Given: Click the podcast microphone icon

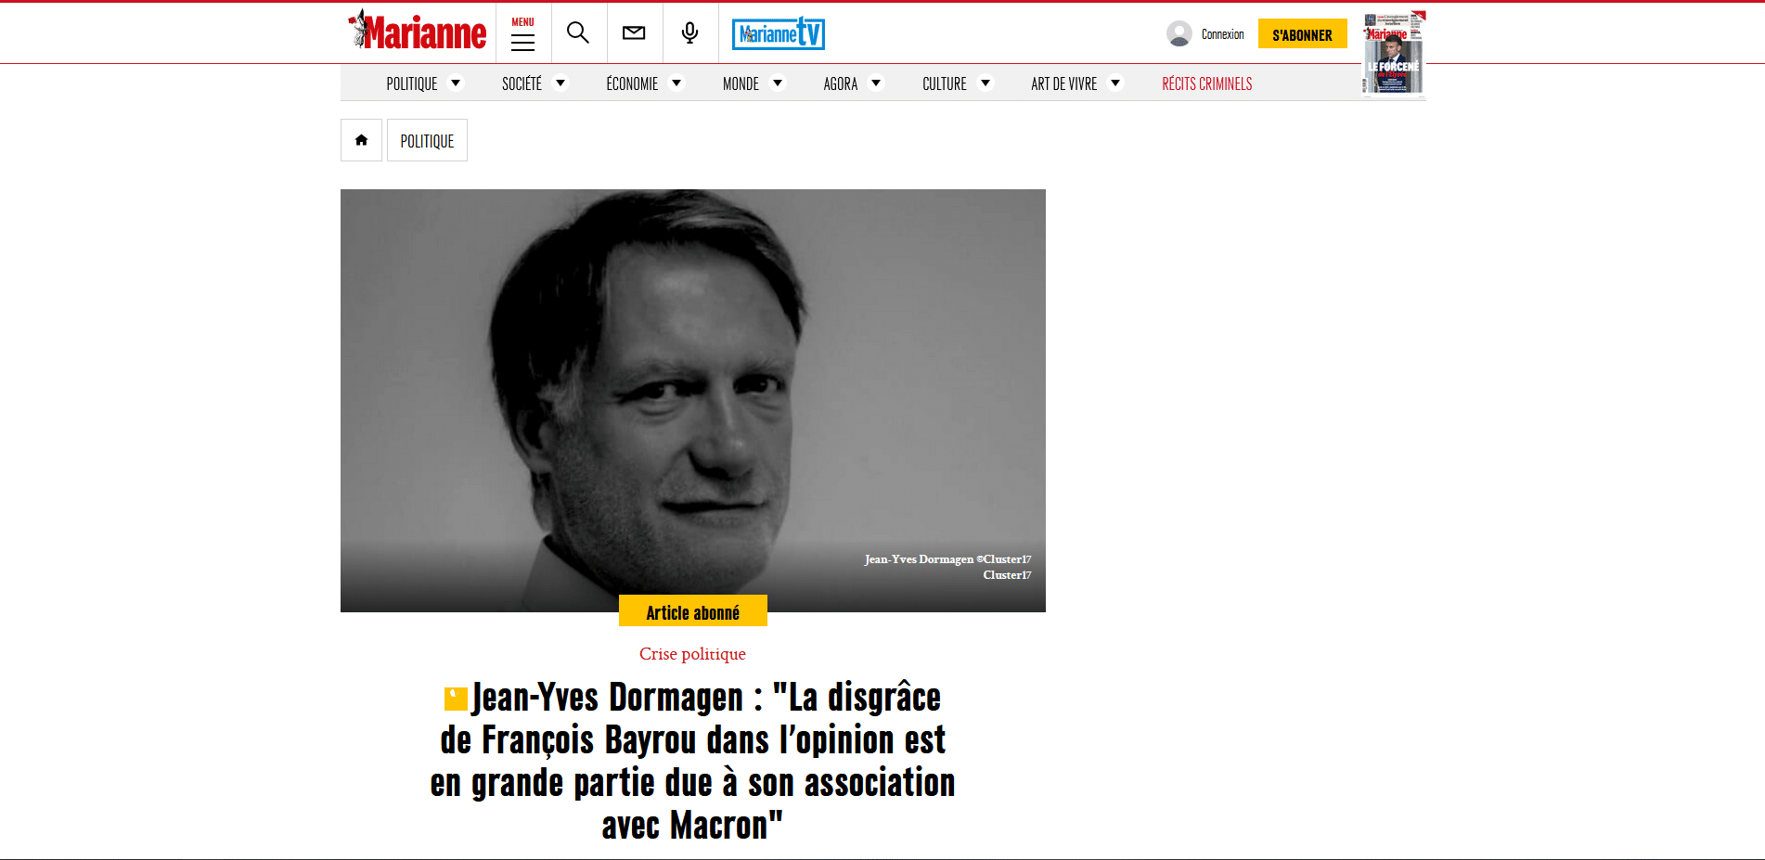Looking at the screenshot, I should (689, 33).
